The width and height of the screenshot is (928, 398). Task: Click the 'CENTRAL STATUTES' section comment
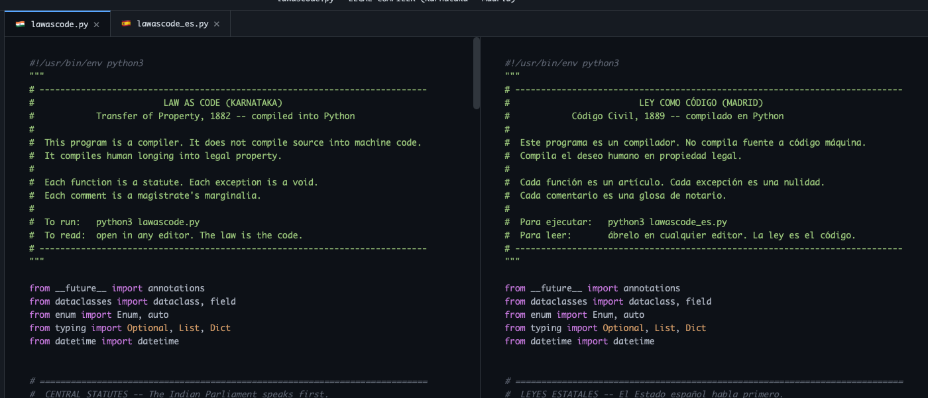(179, 394)
